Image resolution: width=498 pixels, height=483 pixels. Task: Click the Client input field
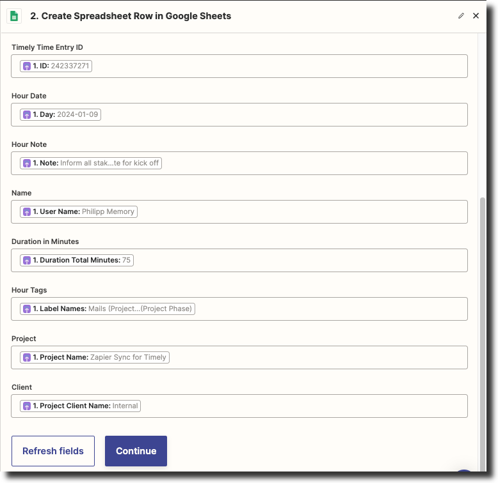pyautogui.click(x=301, y=406)
